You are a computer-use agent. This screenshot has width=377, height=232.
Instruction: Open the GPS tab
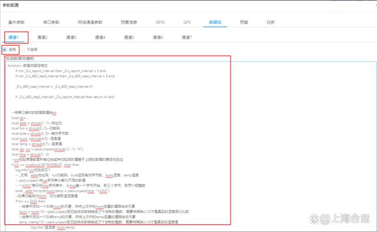[187, 22]
